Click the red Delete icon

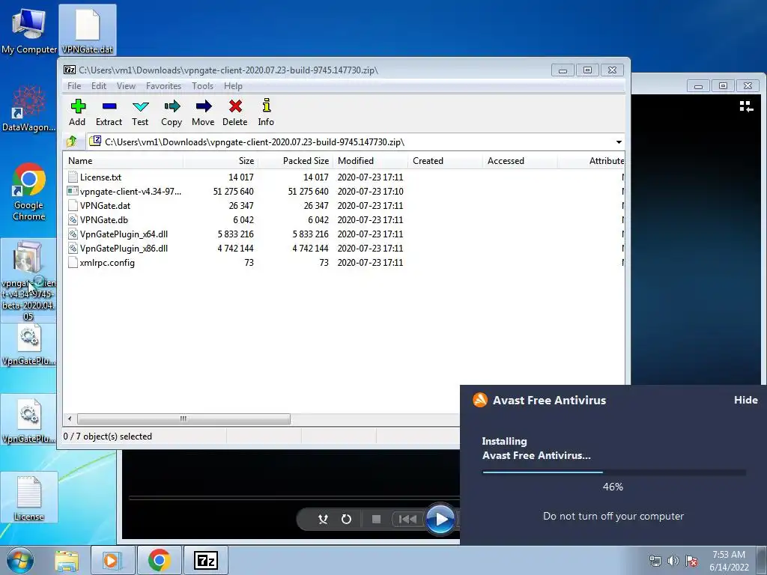click(x=234, y=112)
